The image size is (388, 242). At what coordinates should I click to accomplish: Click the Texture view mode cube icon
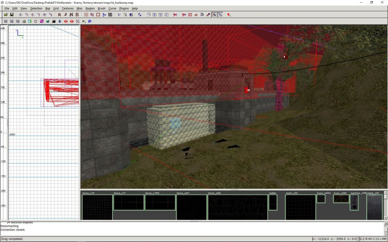click(x=125, y=15)
